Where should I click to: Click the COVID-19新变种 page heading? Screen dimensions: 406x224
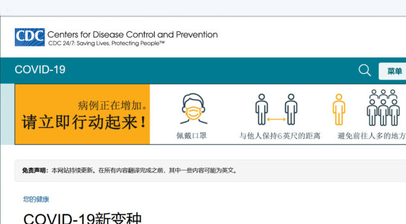click(x=83, y=219)
